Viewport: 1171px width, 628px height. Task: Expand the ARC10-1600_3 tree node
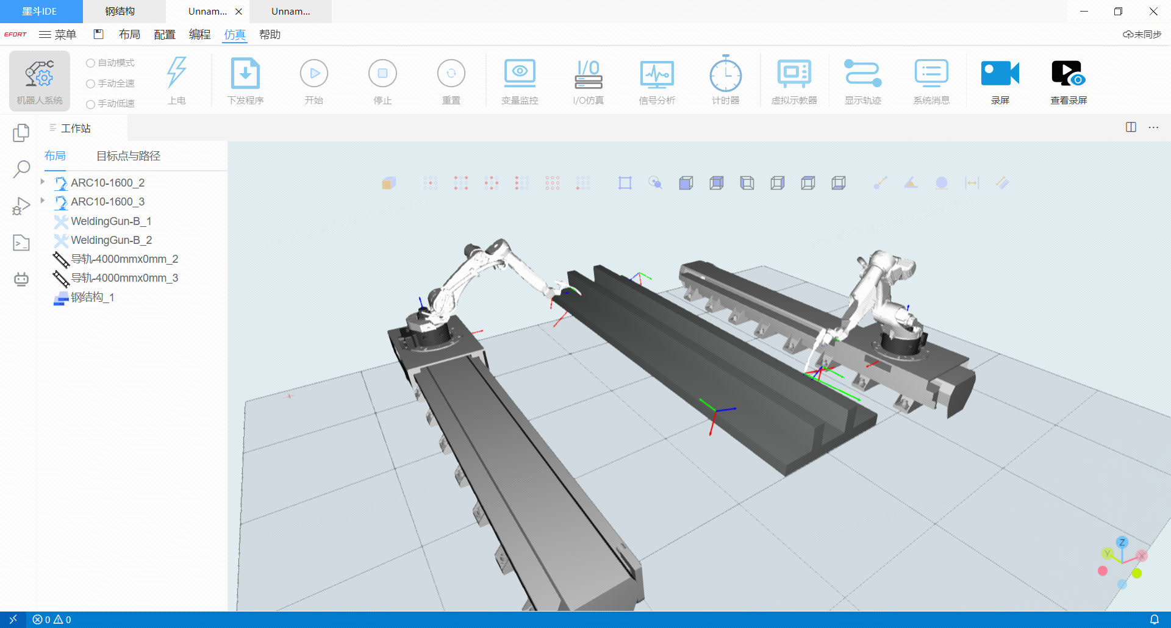coord(43,201)
